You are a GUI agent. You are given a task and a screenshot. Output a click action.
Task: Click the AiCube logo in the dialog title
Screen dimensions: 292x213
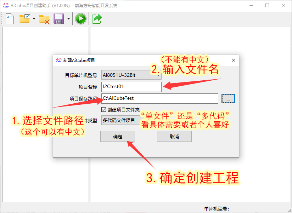click(59, 60)
